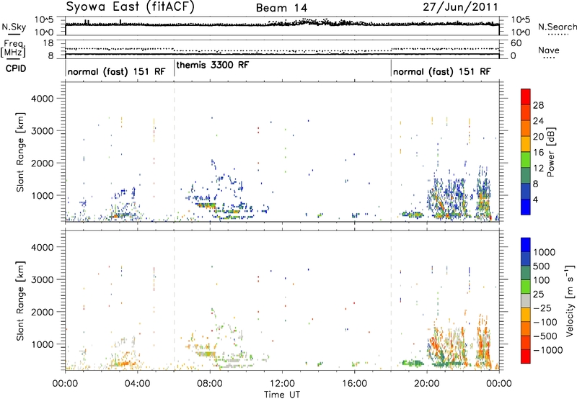Click the '20:00' time tick label

[x=426, y=383]
